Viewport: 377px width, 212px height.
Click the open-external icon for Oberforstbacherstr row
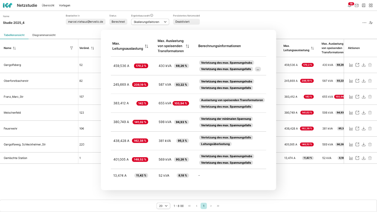click(357, 81)
